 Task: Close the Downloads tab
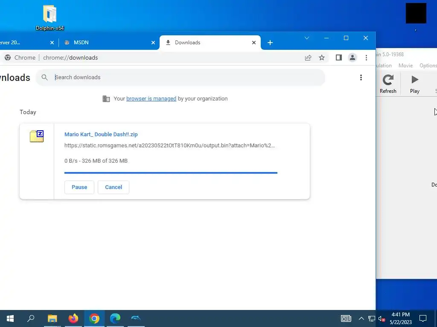coord(253,43)
